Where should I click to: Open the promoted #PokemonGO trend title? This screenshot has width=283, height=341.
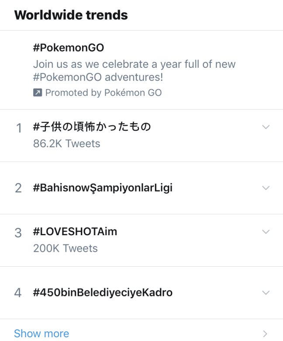(x=69, y=47)
